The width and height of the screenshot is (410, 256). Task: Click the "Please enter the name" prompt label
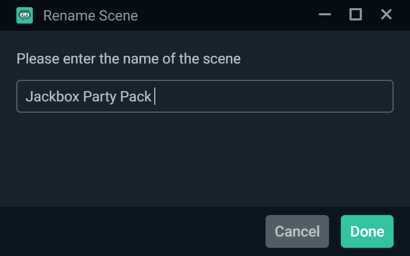pos(128,58)
